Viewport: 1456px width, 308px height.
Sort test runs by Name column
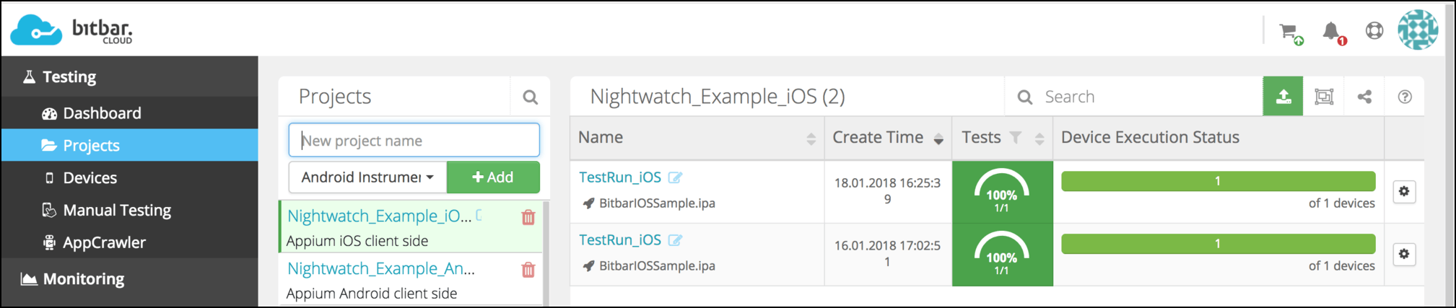(x=811, y=138)
